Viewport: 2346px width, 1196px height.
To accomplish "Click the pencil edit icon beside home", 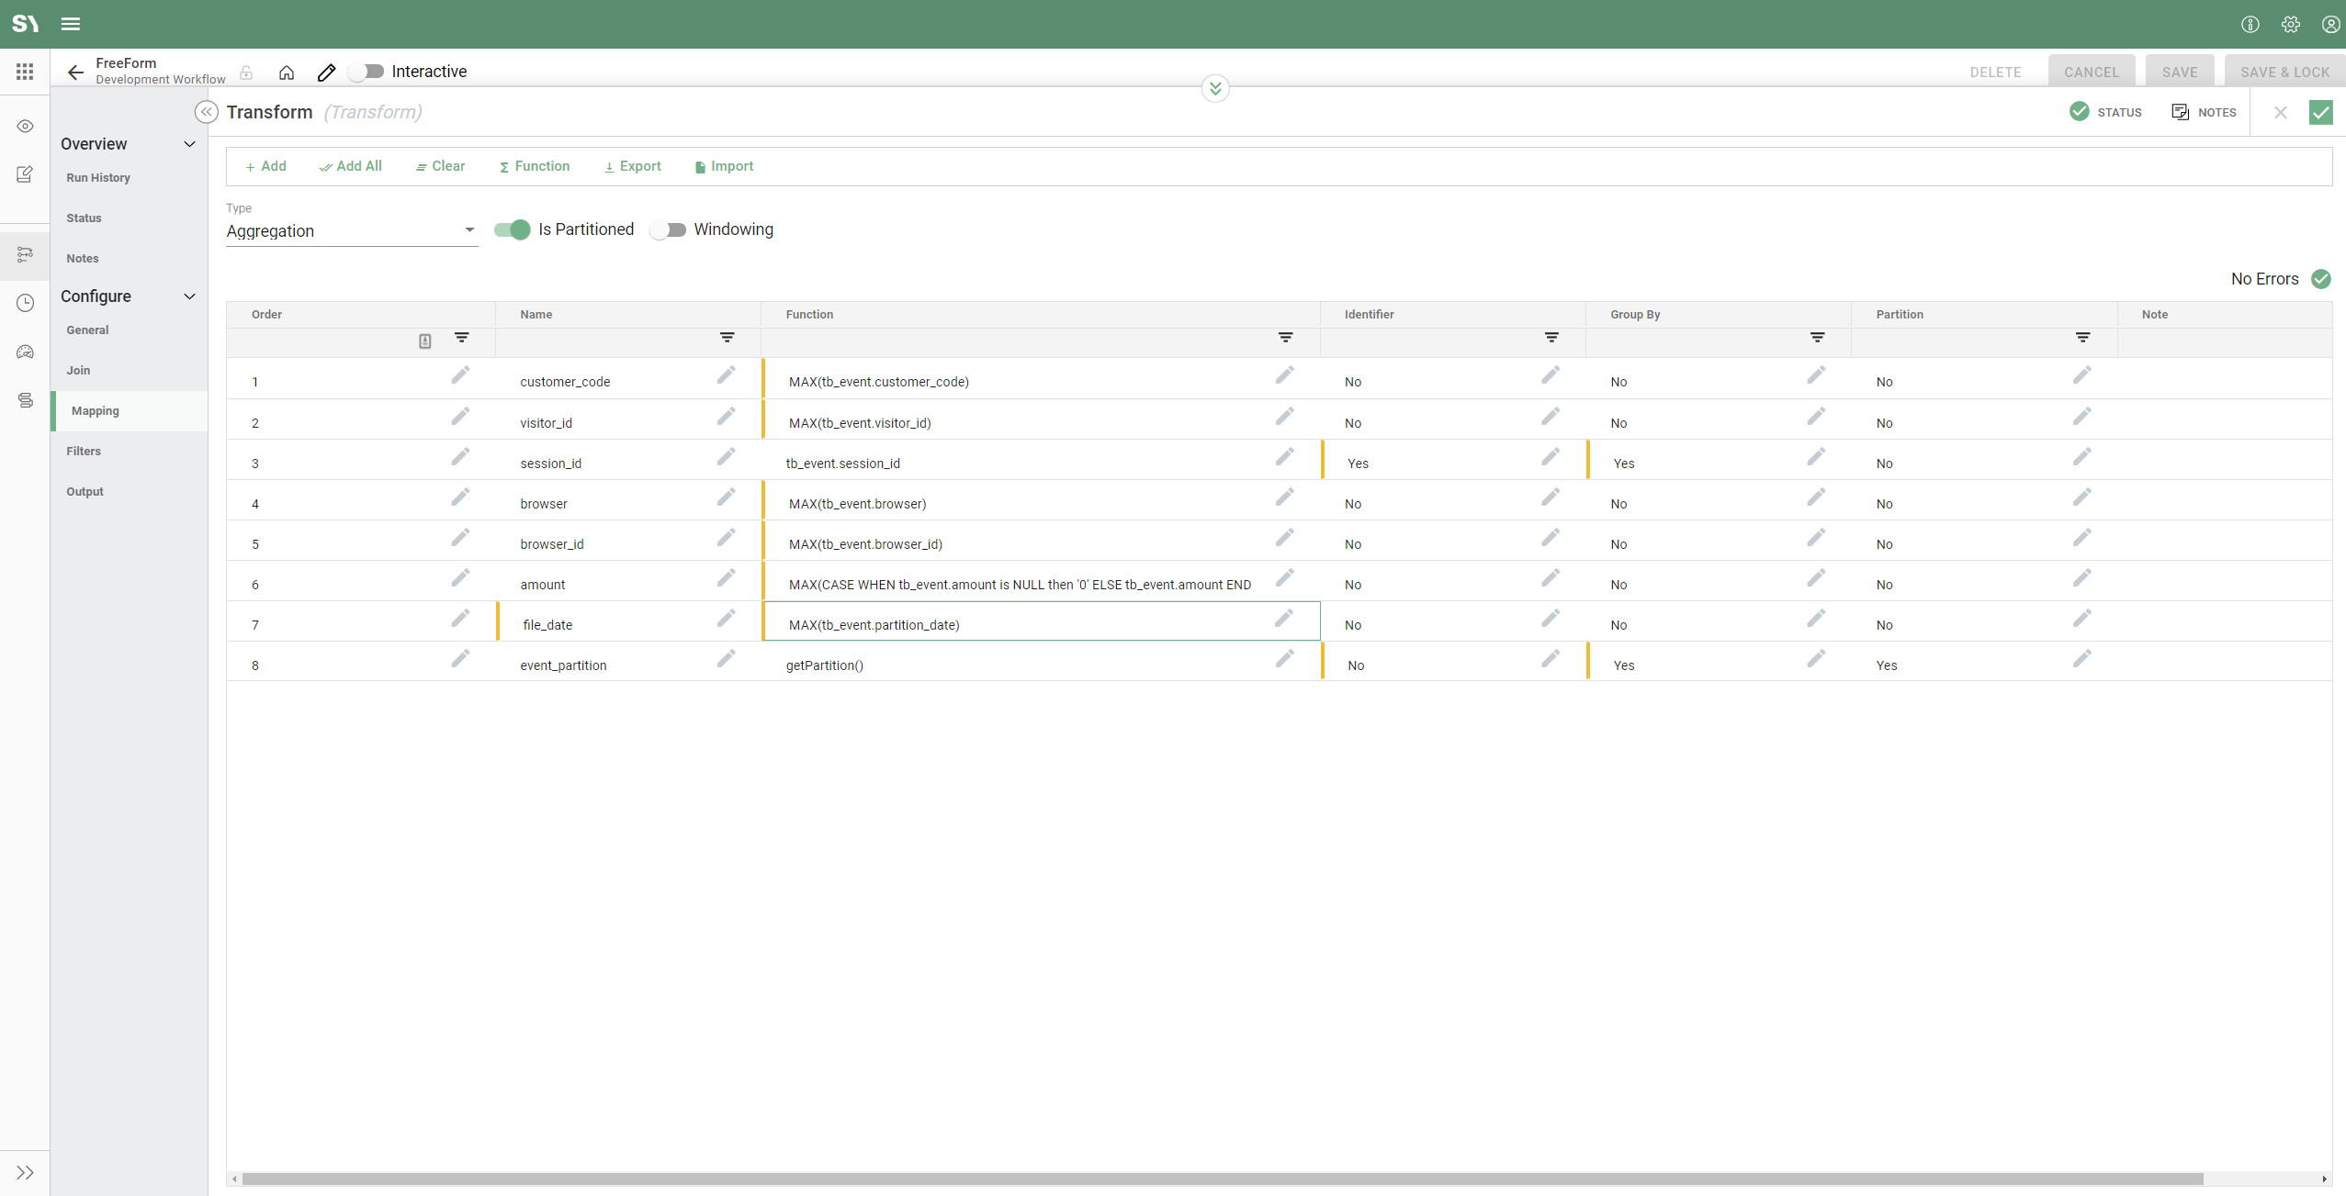I will pyautogui.click(x=326, y=73).
